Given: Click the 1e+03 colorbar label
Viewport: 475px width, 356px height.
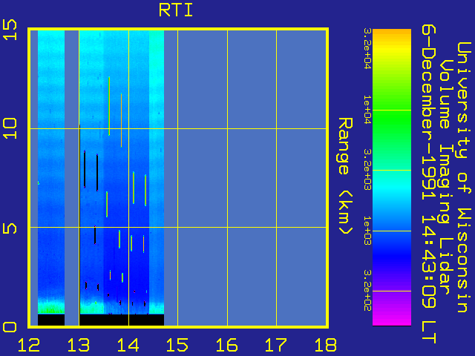Looking at the screenshot, I should [x=367, y=231].
